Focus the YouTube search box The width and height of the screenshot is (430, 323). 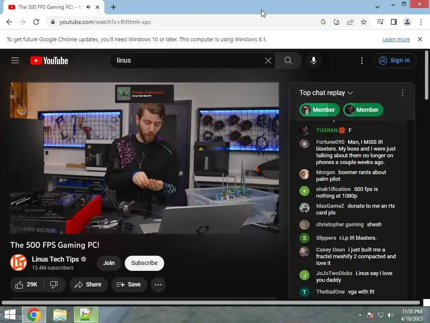click(x=189, y=61)
